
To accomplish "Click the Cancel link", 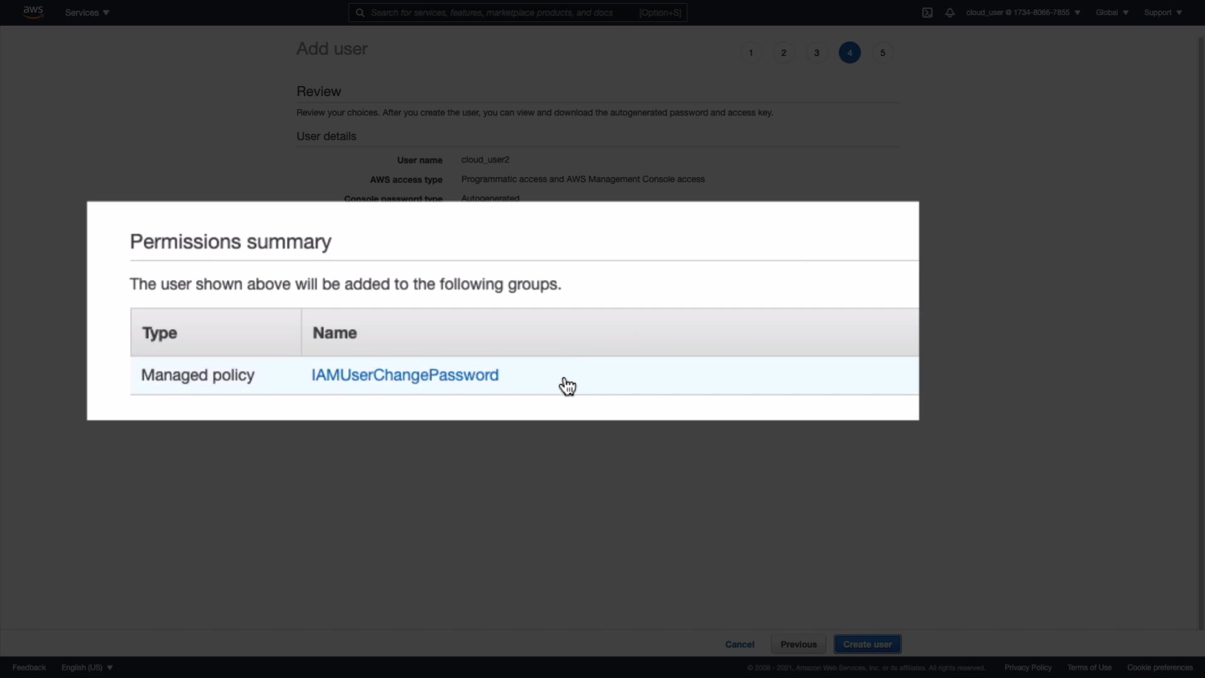I will click(739, 644).
